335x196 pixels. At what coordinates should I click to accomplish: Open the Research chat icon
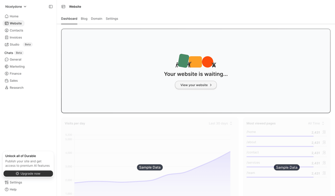pos(7,88)
